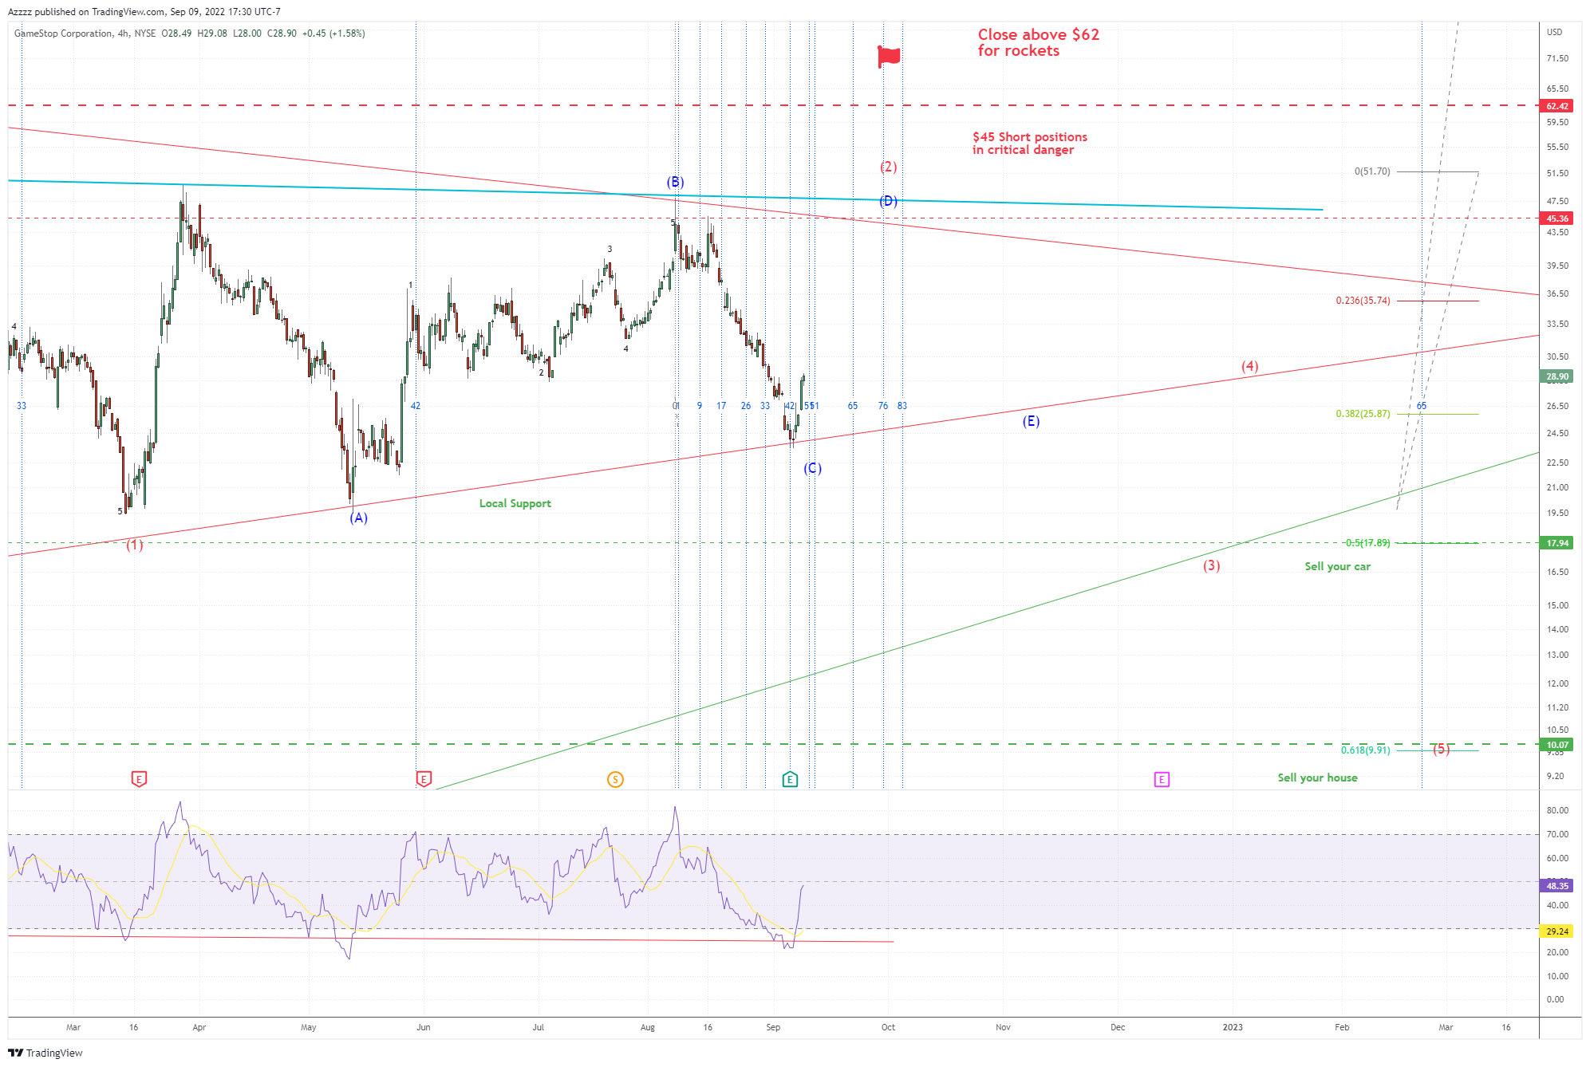Select the 45.36 price label on axis
Screen dimensions: 1590x1067
point(1556,218)
